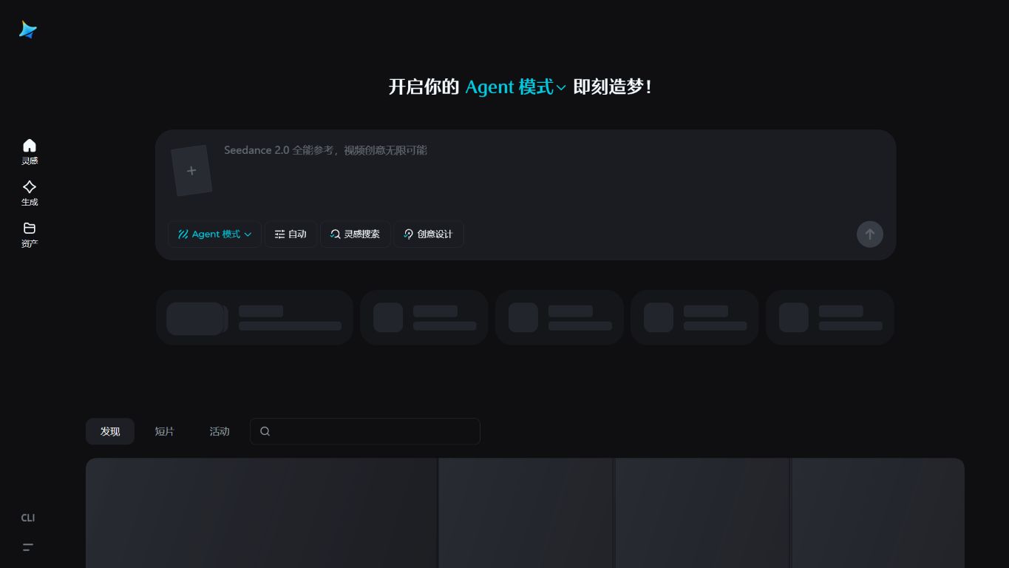Submit prompt with up-arrow send button
Image resolution: width=1009 pixels, height=568 pixels.
click(x=869, y=234)
